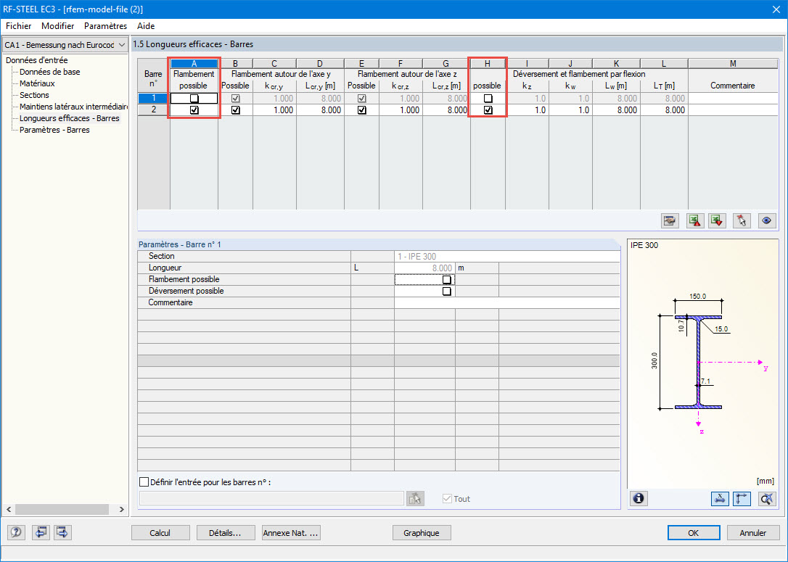Select Sections in the navigation tree
Screen dimensions: 788x562
pyautogui.click(x=34, y=95)
